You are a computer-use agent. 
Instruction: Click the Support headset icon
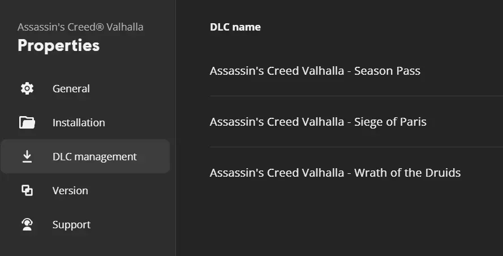27,224
